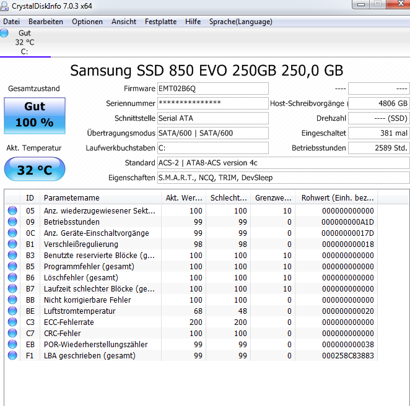Open the Datei menu
410x406 pixels.
(11, 22)
